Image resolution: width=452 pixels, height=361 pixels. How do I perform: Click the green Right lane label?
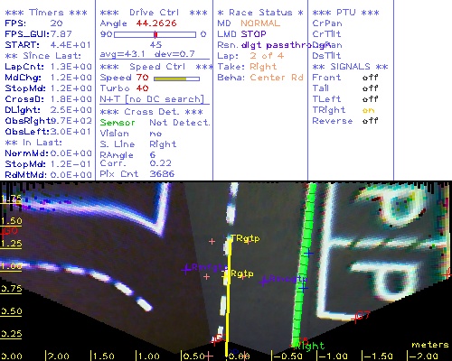(x=310, y=347)
